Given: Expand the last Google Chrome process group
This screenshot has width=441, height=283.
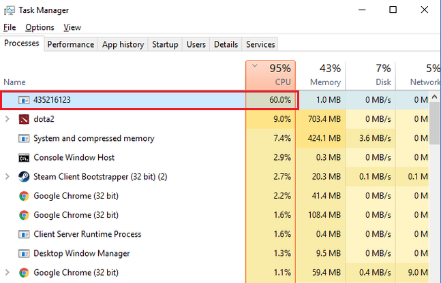Looking at the screenshot, I should (x=7, y=273).
